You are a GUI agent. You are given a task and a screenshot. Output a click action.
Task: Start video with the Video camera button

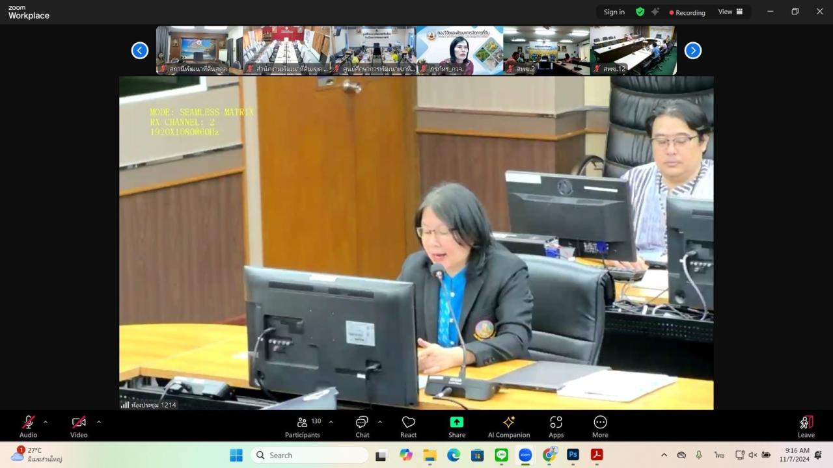coord(79,426)
